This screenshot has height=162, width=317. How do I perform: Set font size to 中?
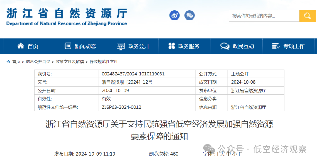[x=228, y=154]
